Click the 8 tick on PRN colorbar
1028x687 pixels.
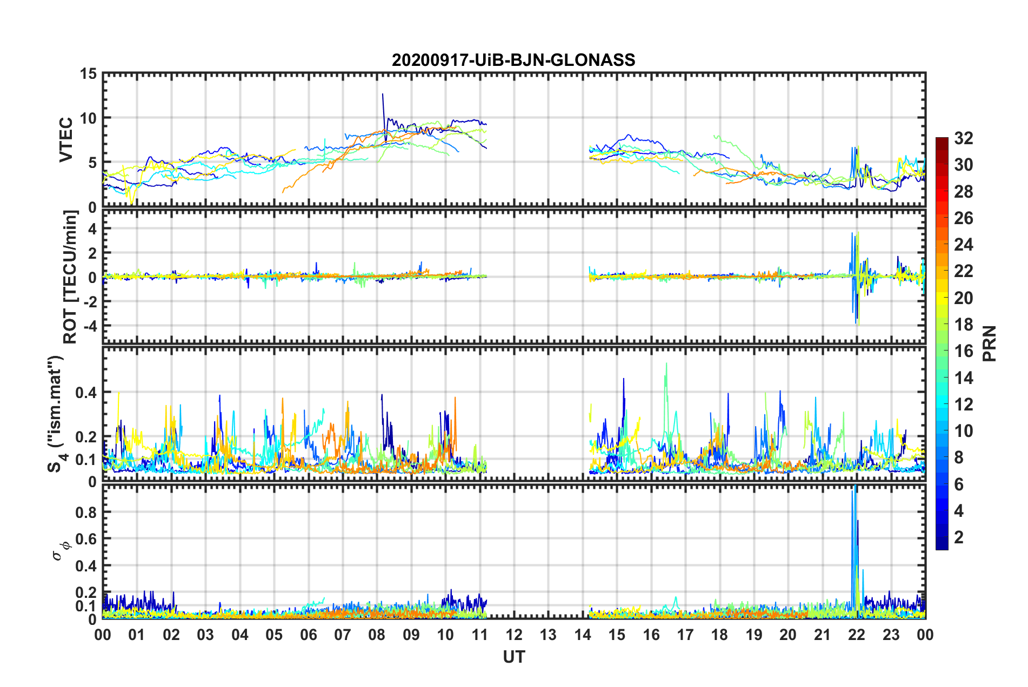pyautogui.click(x=959, y=457)
